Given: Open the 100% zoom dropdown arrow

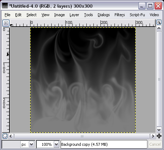Looking at the screenshot, I should click(x=56, y=144).
